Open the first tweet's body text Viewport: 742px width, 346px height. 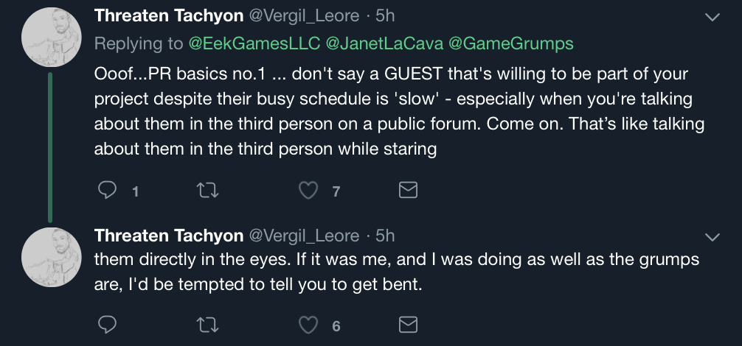click(x=399, y=111)
